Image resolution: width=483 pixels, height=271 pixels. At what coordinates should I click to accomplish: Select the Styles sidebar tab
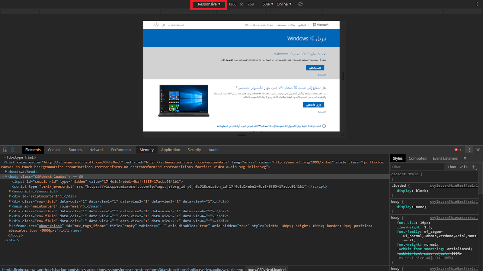398,158
